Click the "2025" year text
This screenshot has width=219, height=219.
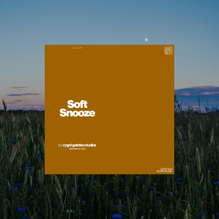pyautogui.click(x=78, y=48)
